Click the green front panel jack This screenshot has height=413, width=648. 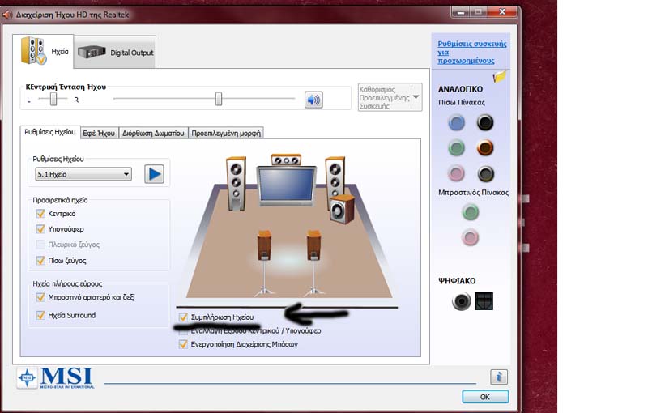click(470, 212)
